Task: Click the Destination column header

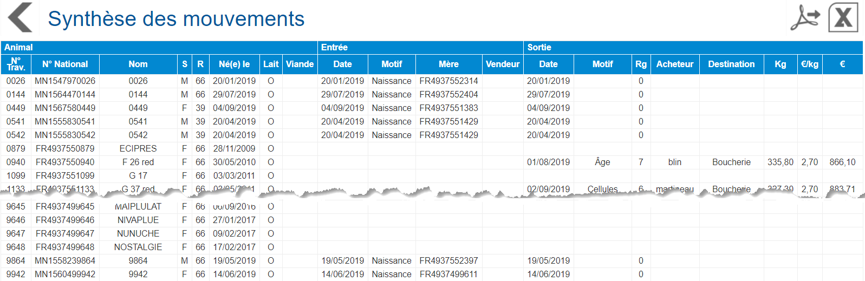Action: tap(731, 64)
